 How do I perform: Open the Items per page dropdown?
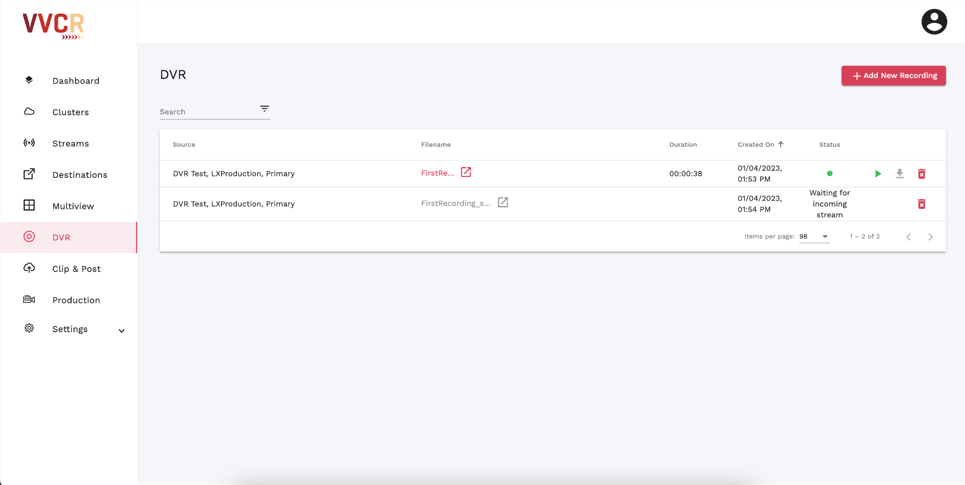click(814, 237)
